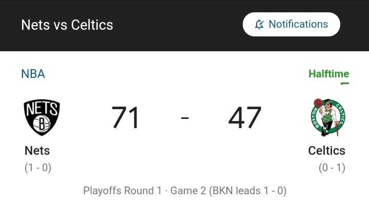Click the Celtics score of 47
This screenshot has width=369, height=207.
coord(245,117)
